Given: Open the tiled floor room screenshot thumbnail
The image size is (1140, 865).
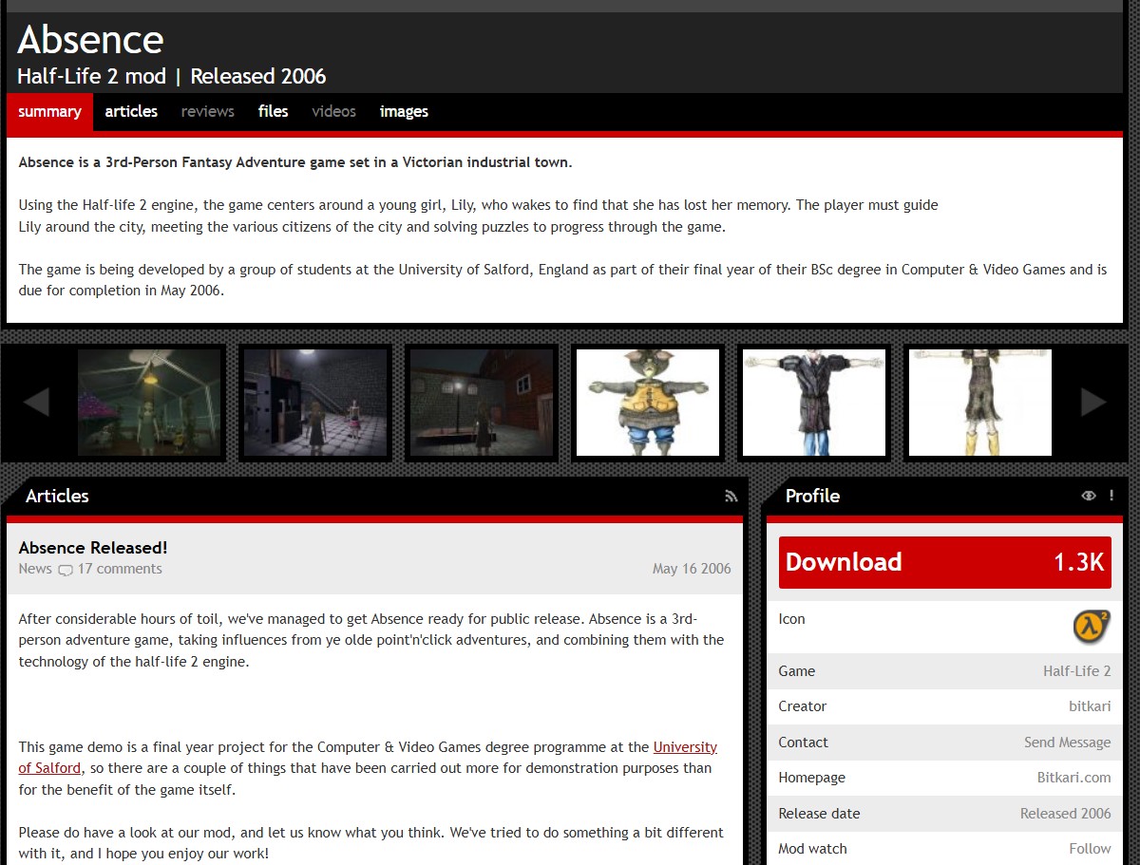Looking at the screenshot, I should (315, 403).
